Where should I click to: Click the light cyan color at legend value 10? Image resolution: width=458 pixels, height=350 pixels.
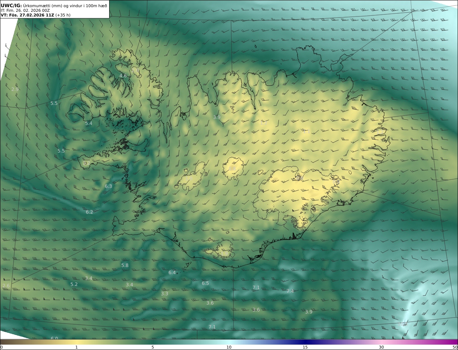click(229, 342)
